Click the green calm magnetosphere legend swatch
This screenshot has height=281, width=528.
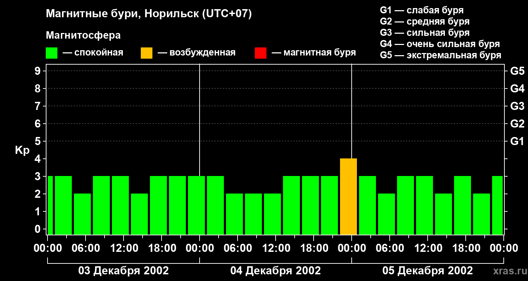click(x=51, y=53)
